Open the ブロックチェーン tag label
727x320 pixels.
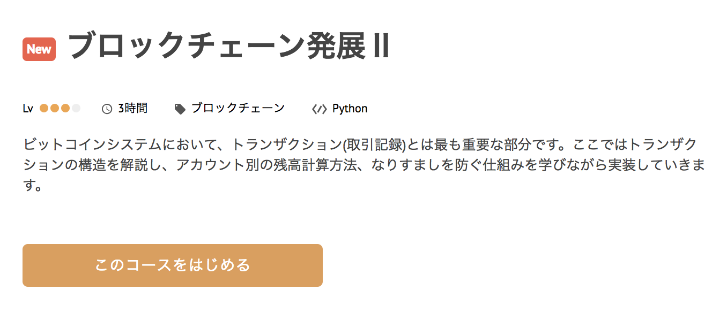pos(238,108)
